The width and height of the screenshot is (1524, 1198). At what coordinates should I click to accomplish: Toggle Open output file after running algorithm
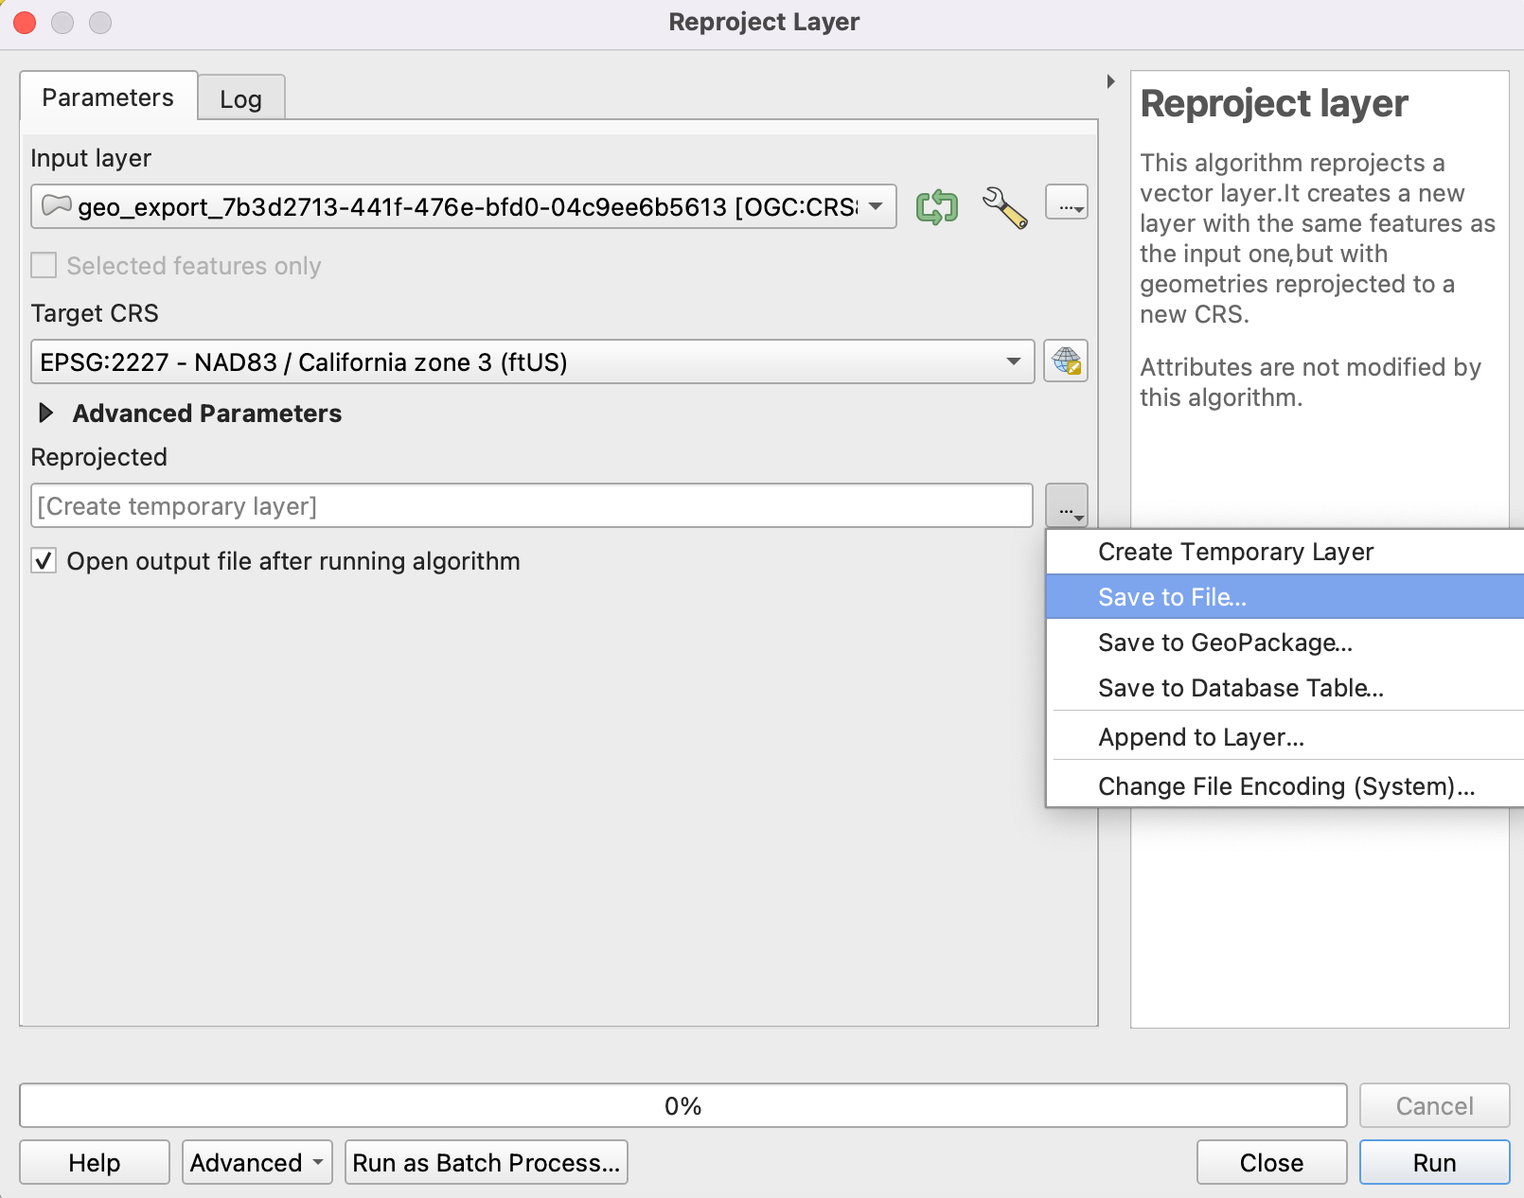coord(44,561)
